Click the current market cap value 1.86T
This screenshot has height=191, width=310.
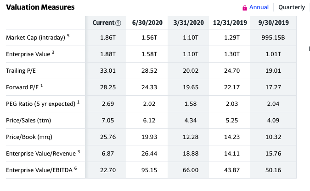(x=108, y=37)
